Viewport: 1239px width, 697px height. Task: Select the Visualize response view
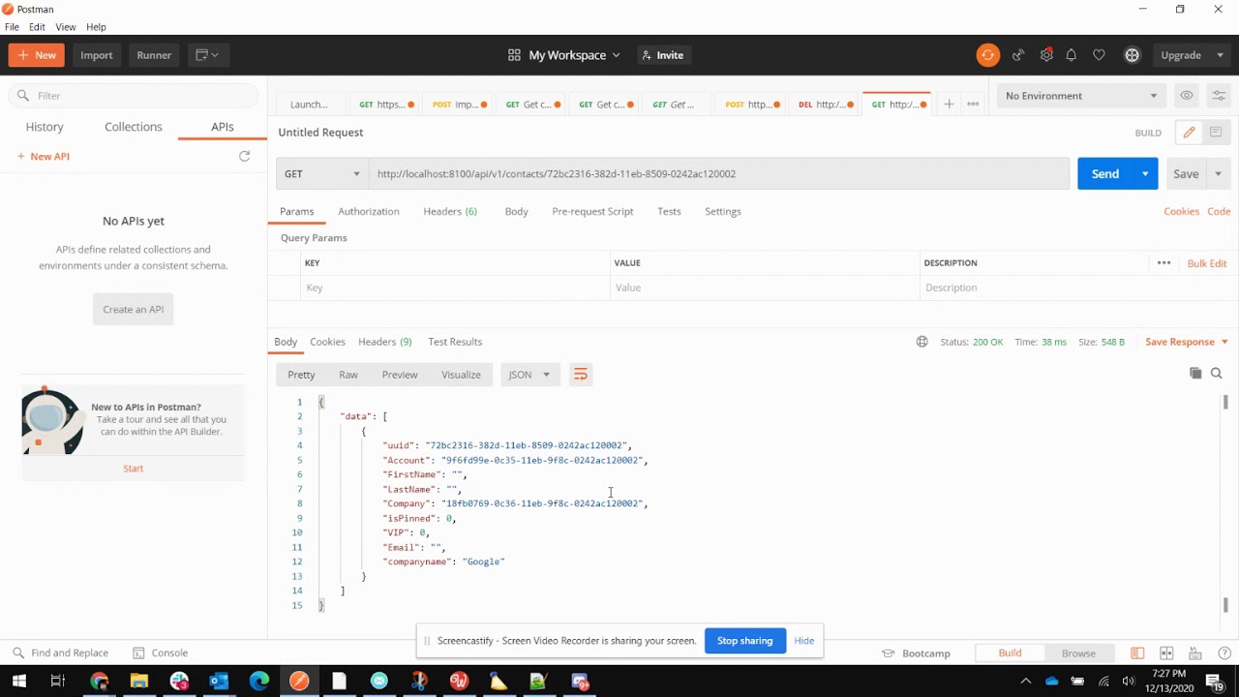point(461,375)
